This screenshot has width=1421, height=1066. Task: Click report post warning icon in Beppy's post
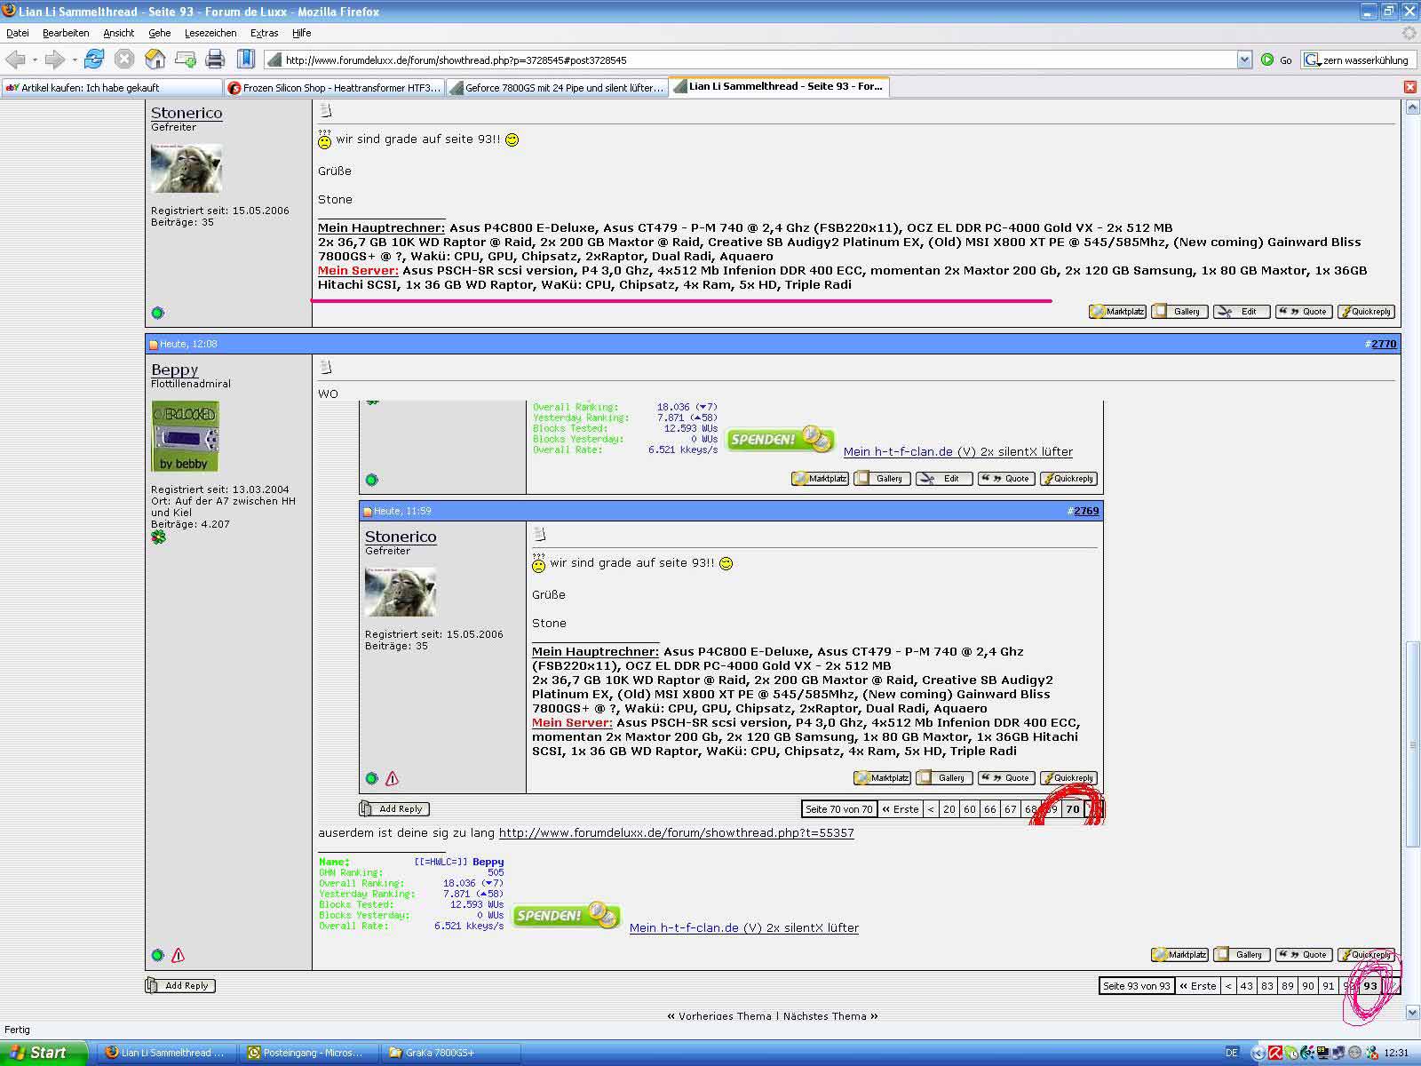pyautogui.click(x=178, y=956)
